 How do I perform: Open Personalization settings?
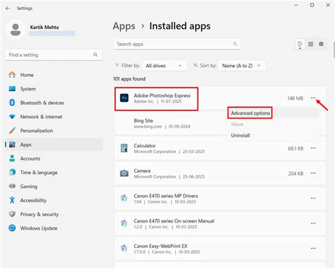54,131
